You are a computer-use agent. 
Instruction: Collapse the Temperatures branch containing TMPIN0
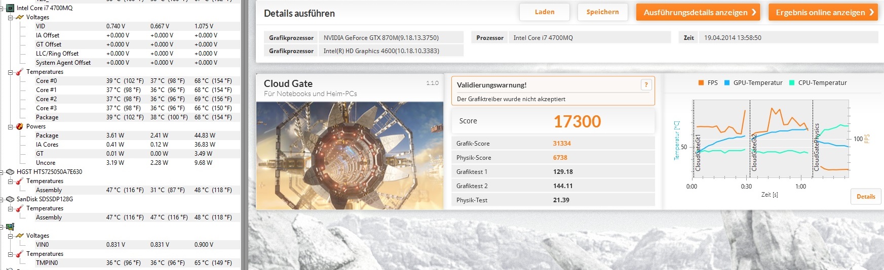click(x=10, y=254)
